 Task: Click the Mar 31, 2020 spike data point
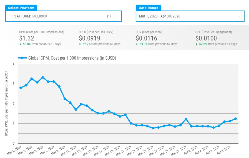186,119
